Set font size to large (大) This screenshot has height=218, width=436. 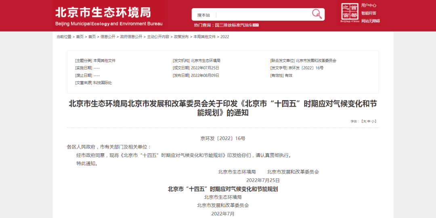pos(364,121)
